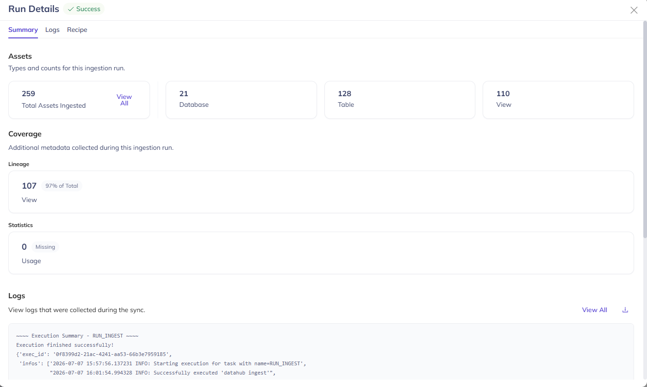
Task: Switch to the Logs tab
Action: pos(52,30)
